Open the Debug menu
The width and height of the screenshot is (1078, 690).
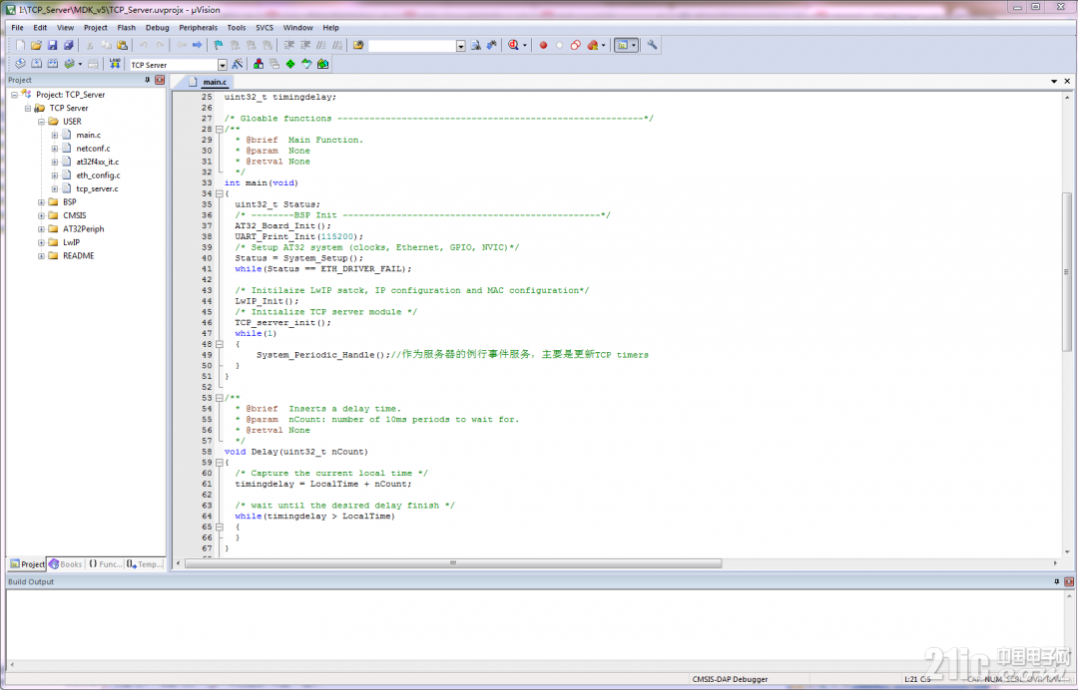158,28
